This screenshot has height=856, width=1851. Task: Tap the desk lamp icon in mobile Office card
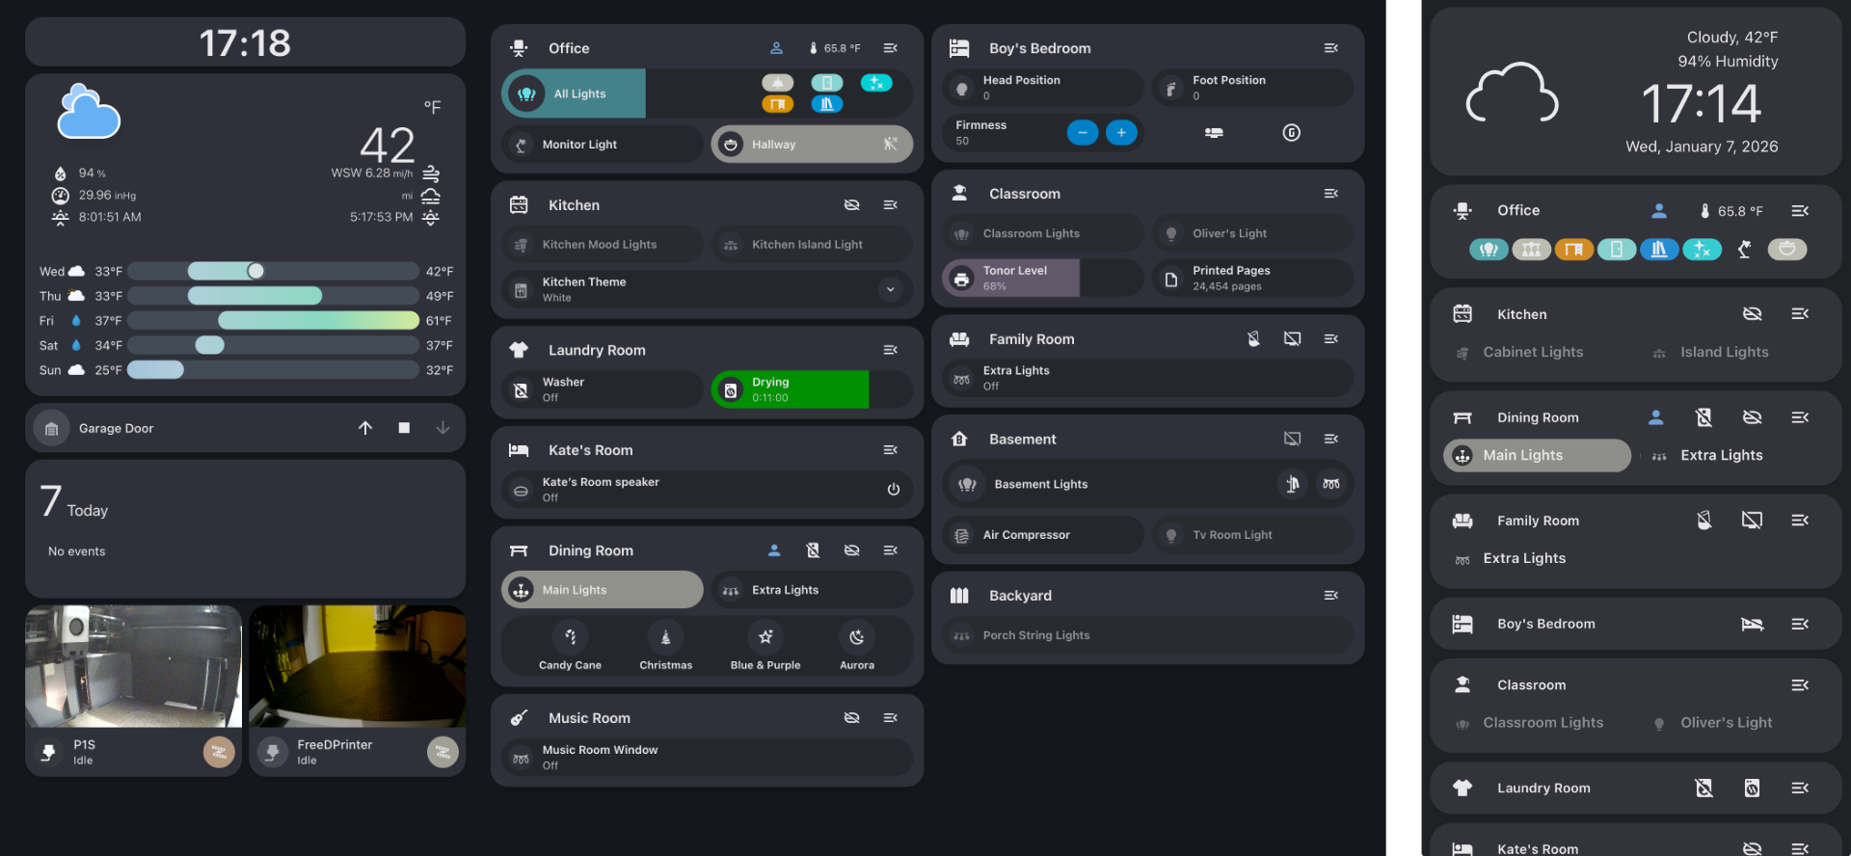[1745, 250]
